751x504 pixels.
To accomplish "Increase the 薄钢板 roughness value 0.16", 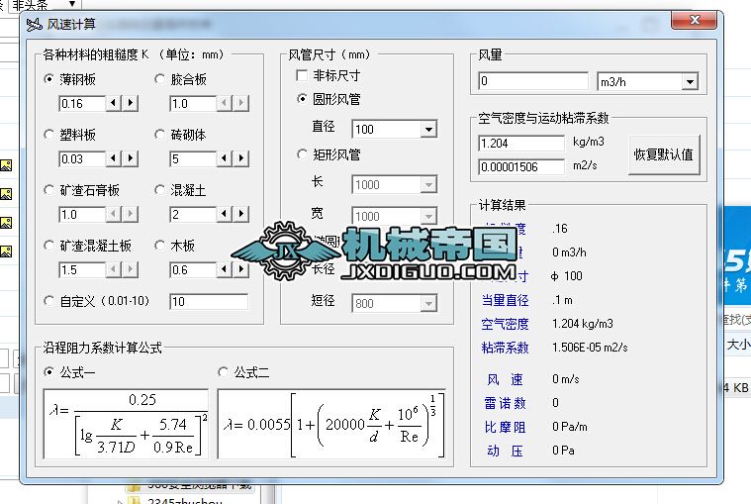I will (131, 103).
